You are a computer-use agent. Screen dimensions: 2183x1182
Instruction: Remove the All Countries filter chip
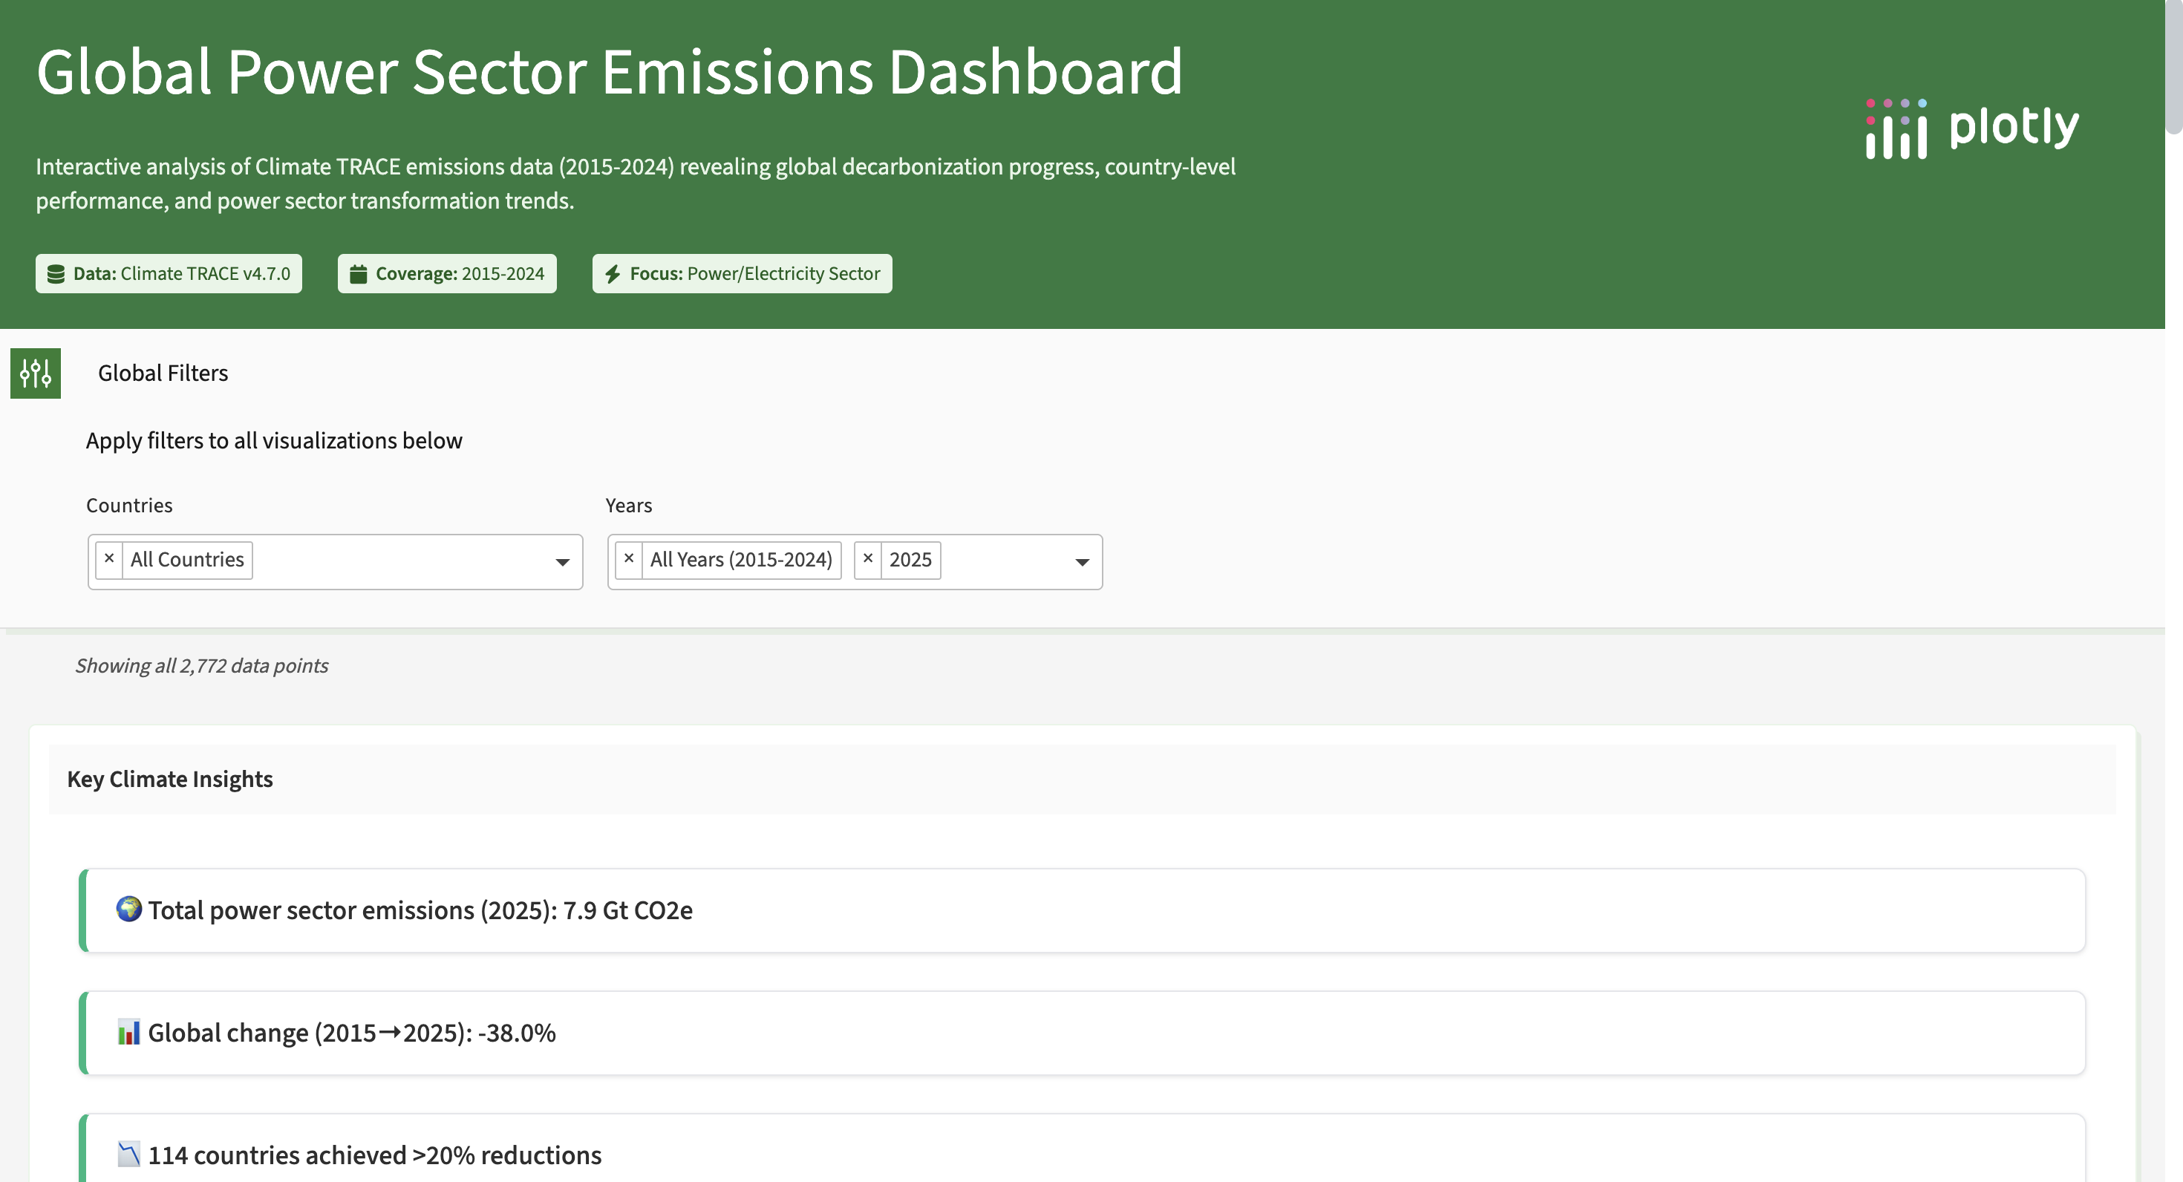(109, 559)
